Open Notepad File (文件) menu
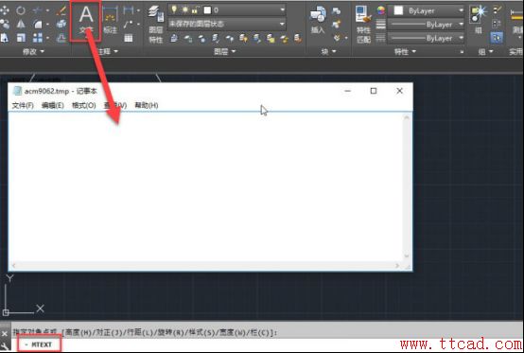 [x=23, y=106]
